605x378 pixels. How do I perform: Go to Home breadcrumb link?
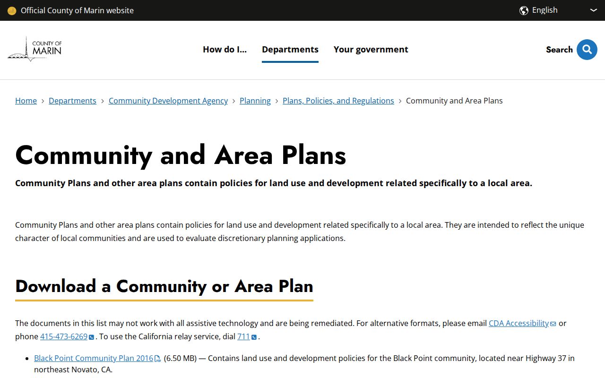pyautogui.click(x=26, y=101)
